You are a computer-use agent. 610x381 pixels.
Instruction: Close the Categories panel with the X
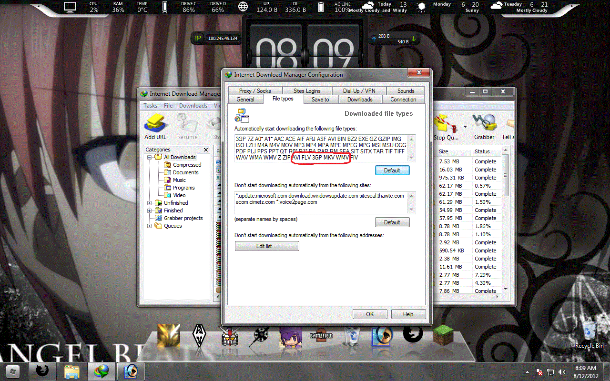click(x=206, y=150)
